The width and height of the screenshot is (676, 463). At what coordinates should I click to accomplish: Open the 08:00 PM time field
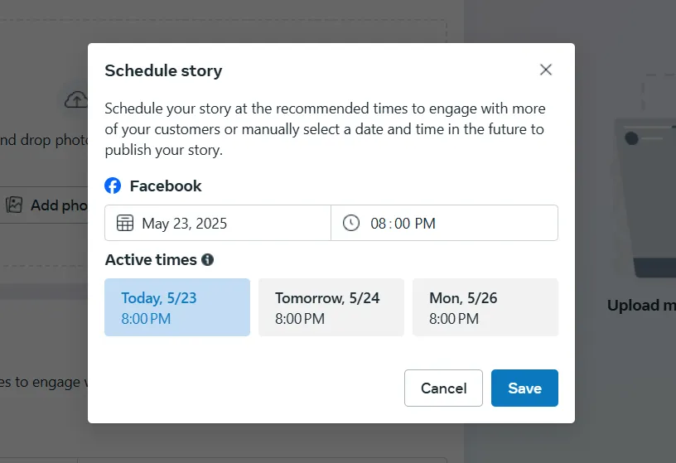(x=445, y=223)
